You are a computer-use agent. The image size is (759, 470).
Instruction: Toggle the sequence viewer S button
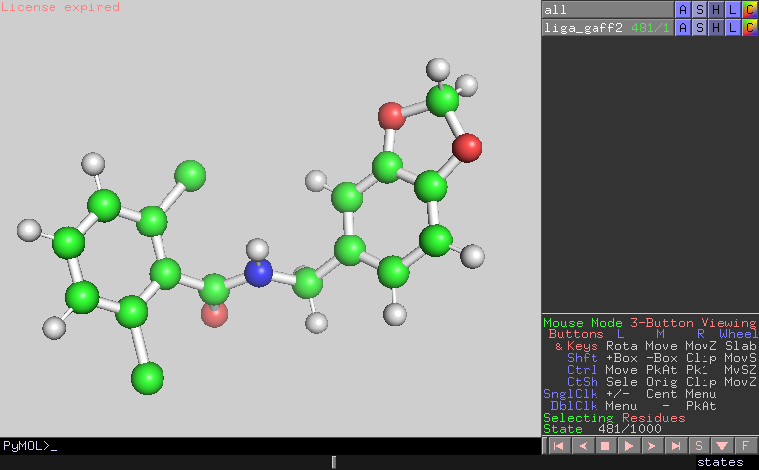click(699, 446)
